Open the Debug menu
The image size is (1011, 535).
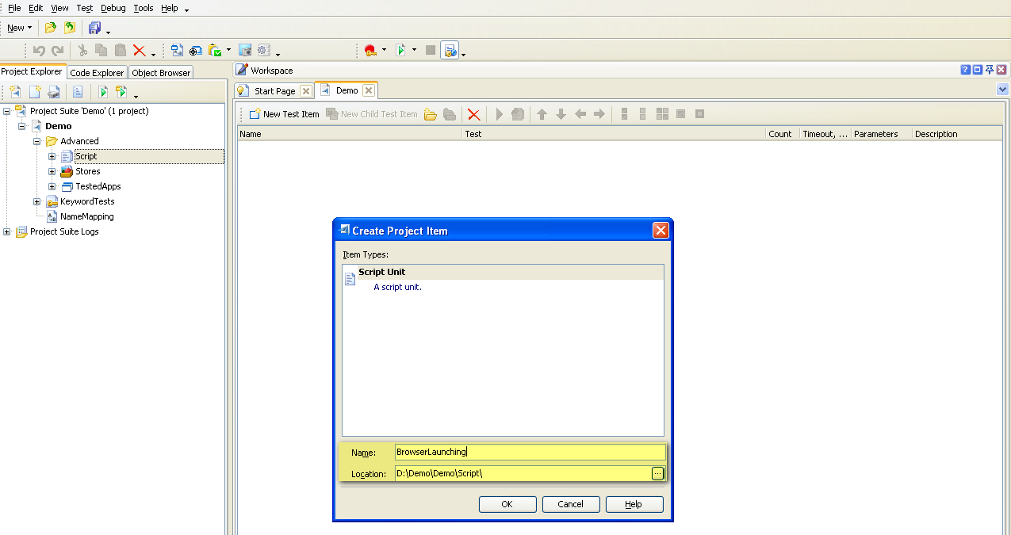click(x=113, y=8)
